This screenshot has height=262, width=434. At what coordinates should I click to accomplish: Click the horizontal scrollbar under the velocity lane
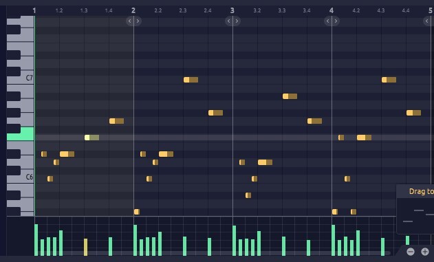click(213, 253)
